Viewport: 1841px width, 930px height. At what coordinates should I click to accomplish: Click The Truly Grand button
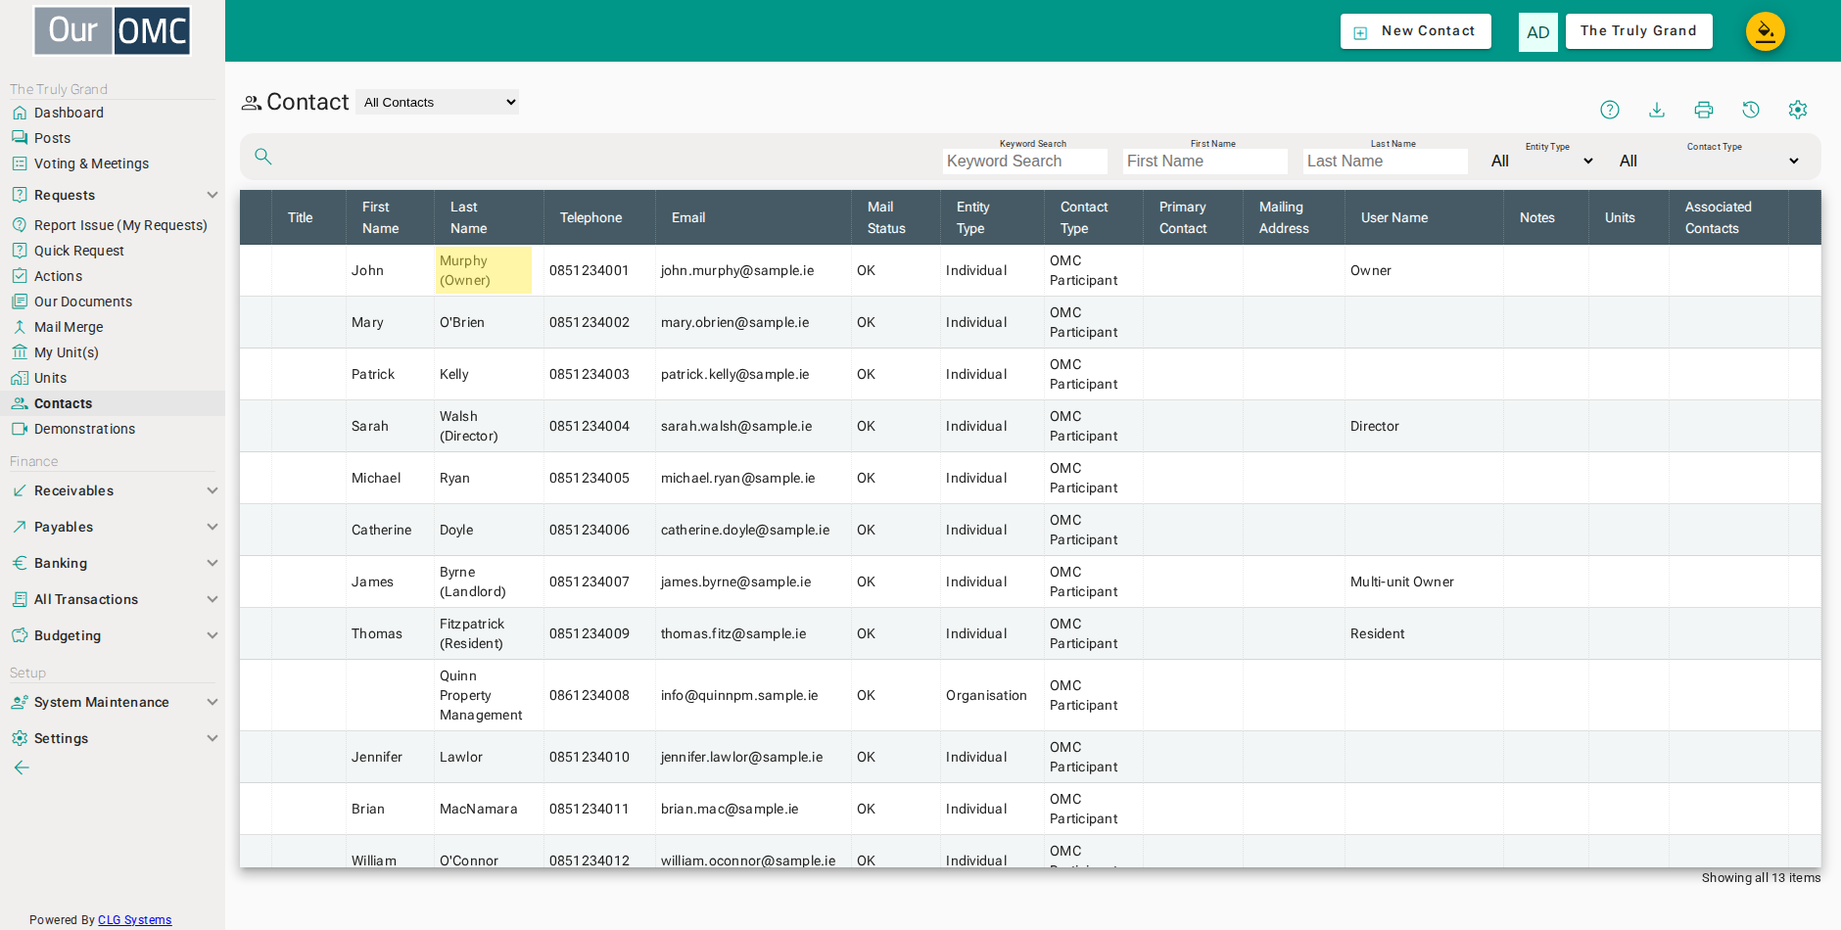coord(1639,31)
